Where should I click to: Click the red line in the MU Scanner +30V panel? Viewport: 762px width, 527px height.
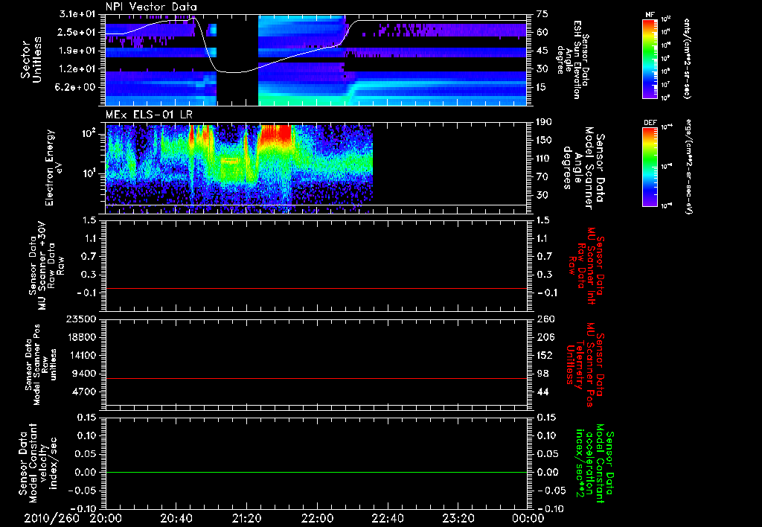(316, 288)
